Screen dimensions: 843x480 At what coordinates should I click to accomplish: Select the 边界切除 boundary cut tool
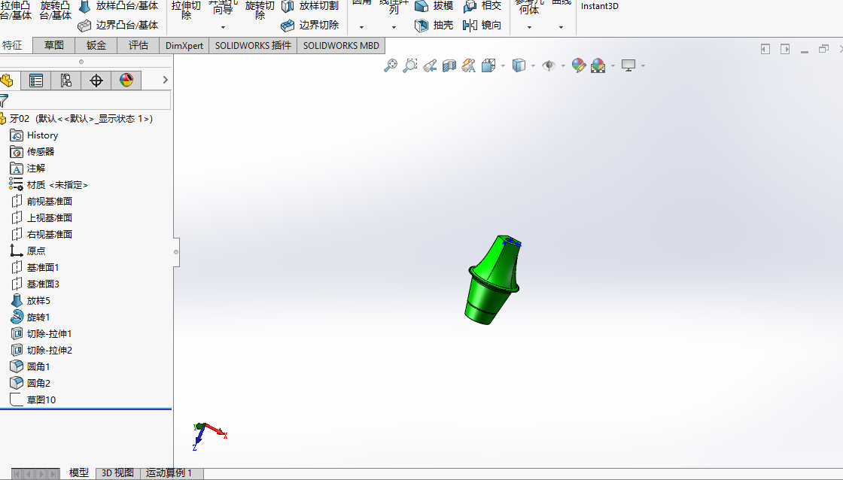click(310, 25)
